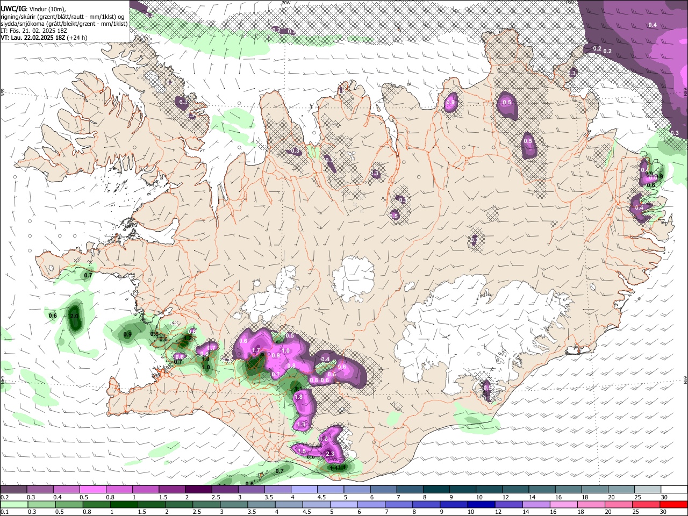Click the 1.7 snow value label
Screen dimensions: 688x516
256,350
